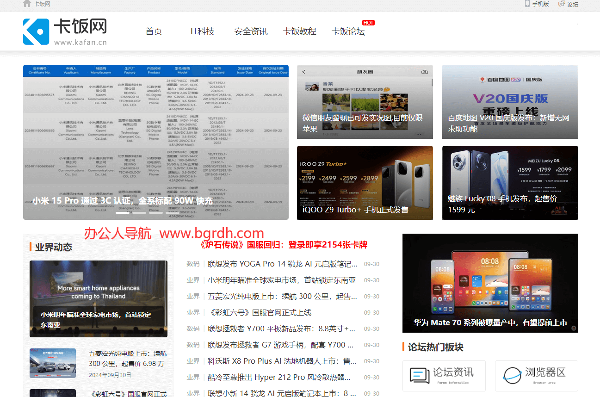Open the 微信朋友圈实况图 article thumbnail
The height and width of the screenshot is (397, 600).
click(365, 101)
